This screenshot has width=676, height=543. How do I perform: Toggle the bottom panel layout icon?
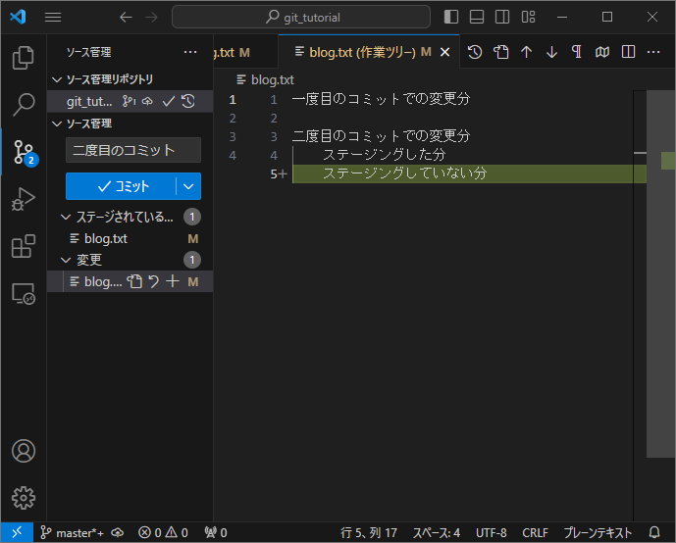click(x=477, y=18)
